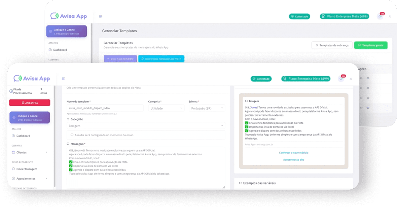Open the notification bell in the front window

[341, 79]
